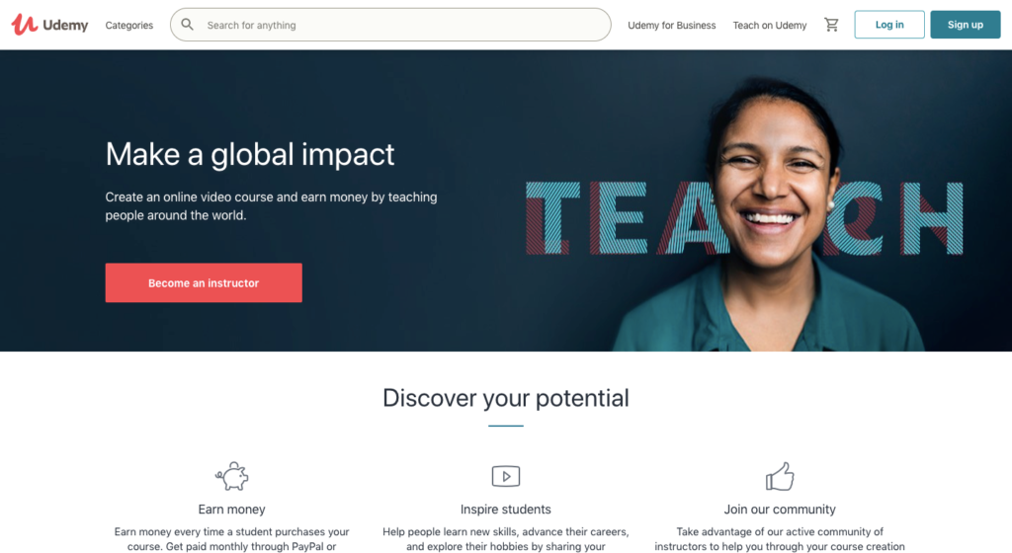Open Udemy for Business link

pos(672,25)
